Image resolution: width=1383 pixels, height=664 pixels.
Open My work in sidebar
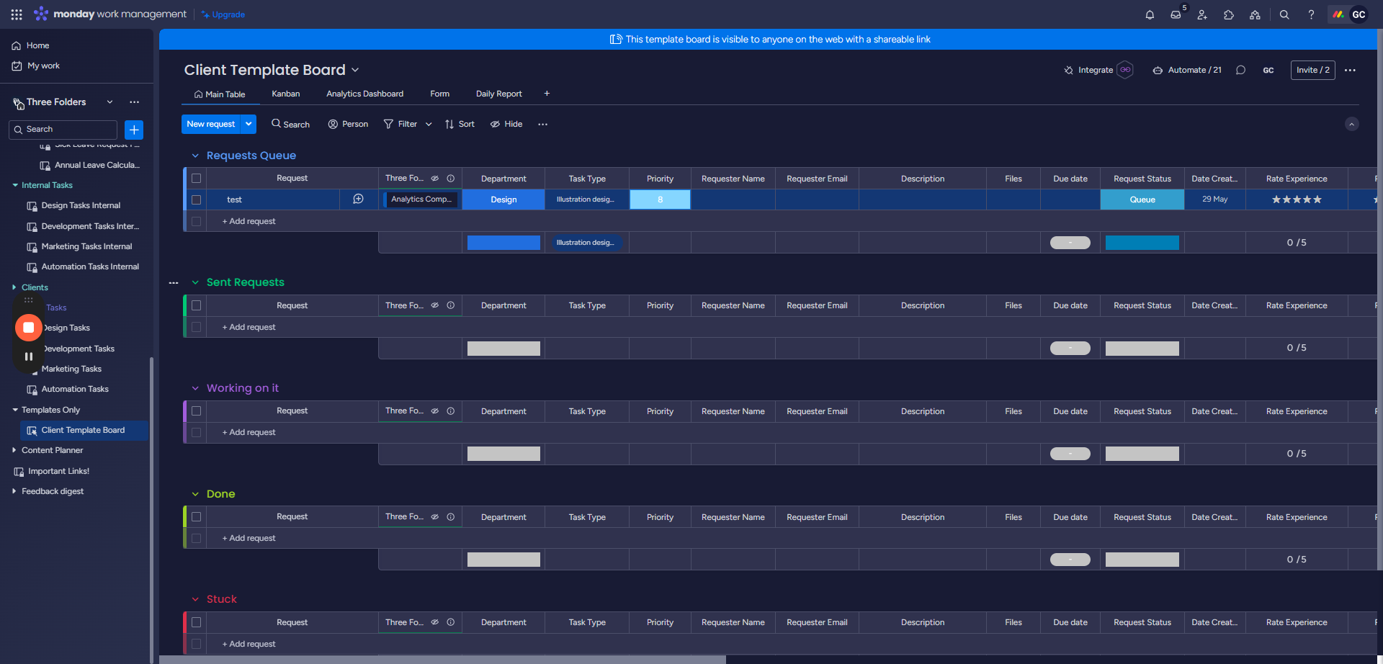(36, 66)
